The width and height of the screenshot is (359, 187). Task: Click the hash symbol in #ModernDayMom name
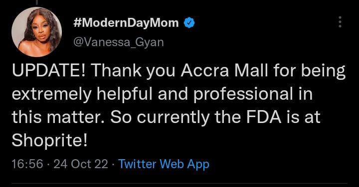77,23
